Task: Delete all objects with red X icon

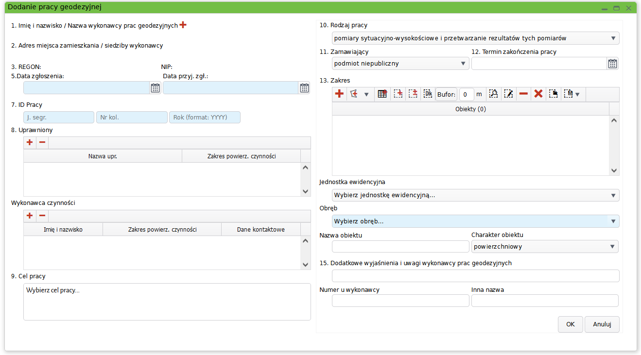Action: point(538,94)
